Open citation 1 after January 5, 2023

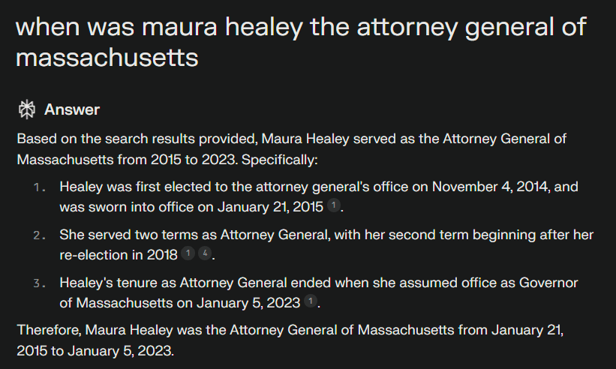point(311,303)
